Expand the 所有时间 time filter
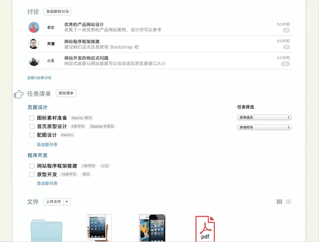Viewport: 319px width, 242px height. 264,127
